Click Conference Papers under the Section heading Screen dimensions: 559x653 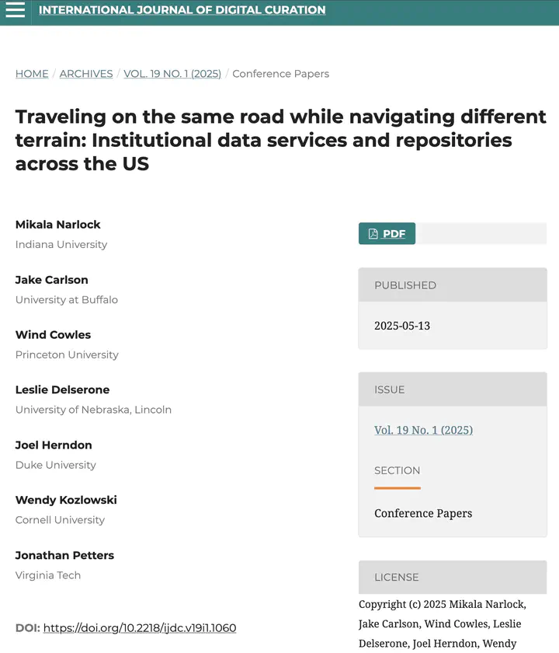[423, 513]
